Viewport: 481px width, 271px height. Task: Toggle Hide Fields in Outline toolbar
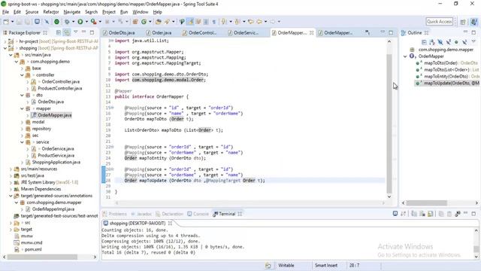click(x=440, y=42)
